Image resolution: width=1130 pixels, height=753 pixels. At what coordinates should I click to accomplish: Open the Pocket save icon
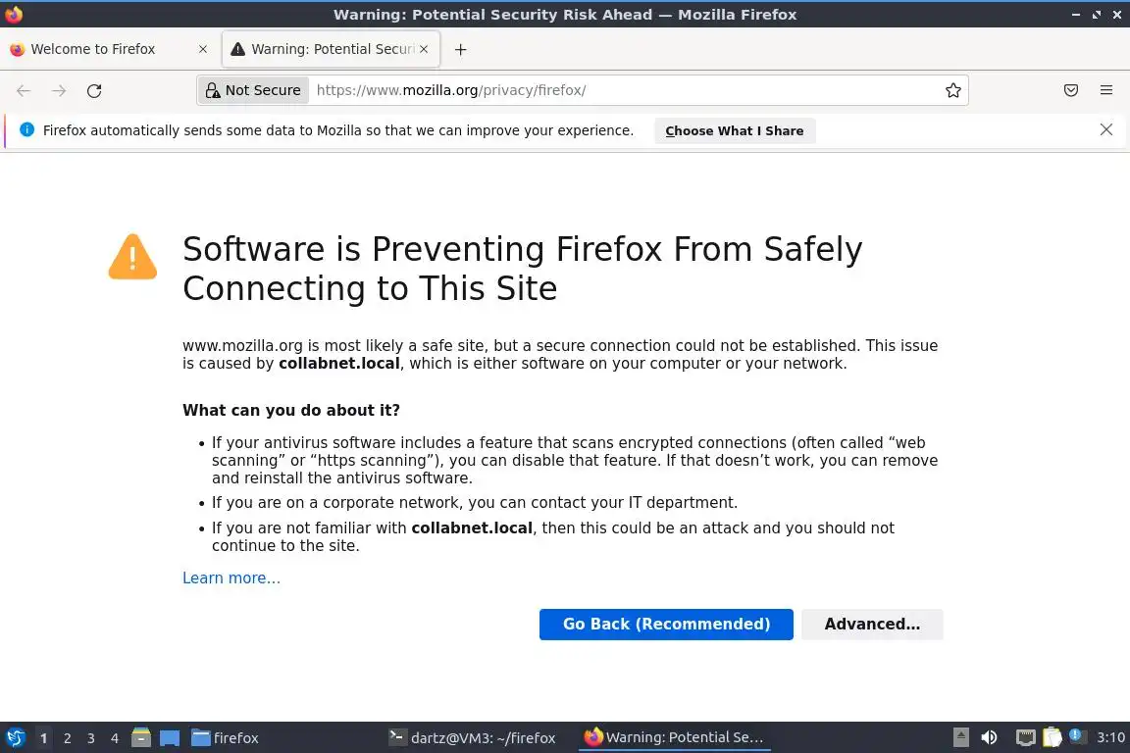(x=1071, y=90)
